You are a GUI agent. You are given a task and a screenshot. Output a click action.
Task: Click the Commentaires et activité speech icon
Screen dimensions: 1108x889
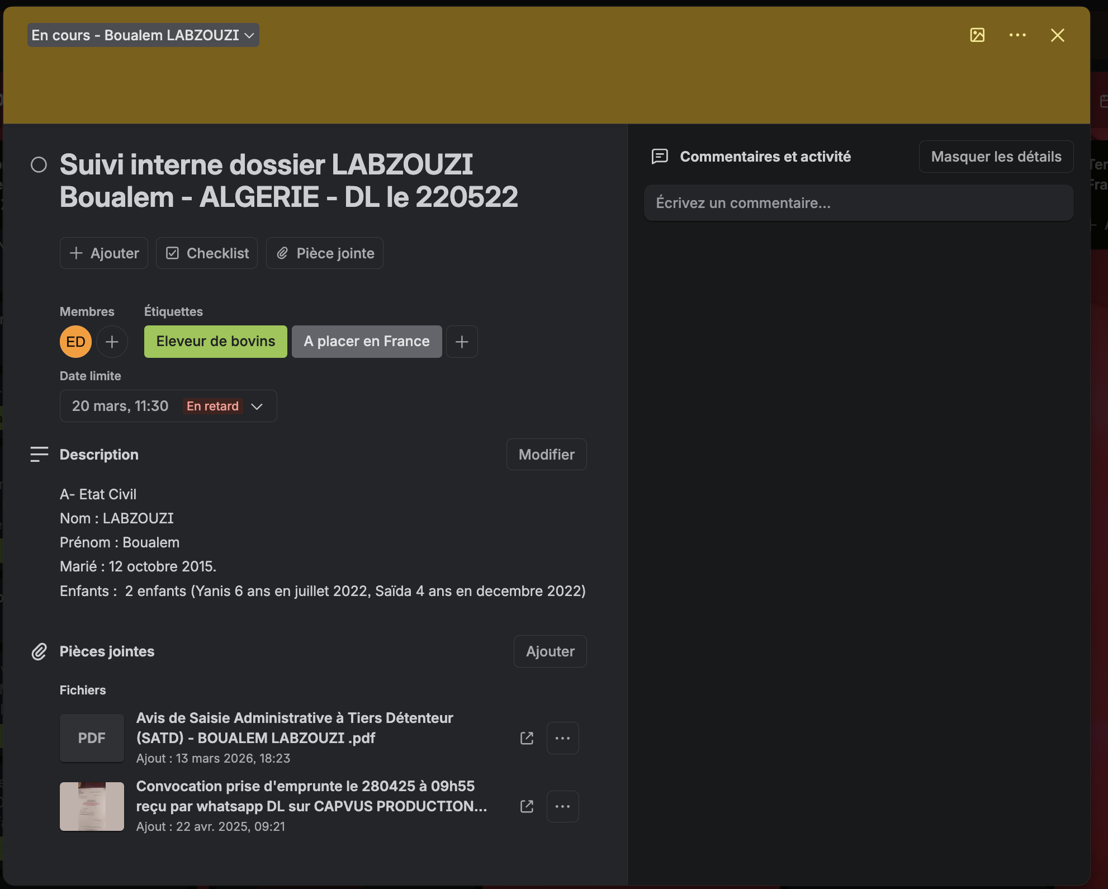coord(660,157)
